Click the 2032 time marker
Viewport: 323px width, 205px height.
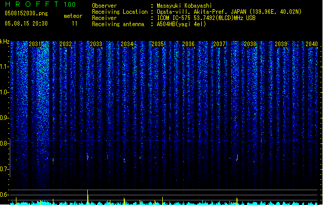pyautogui.click(x=66, y=44)
